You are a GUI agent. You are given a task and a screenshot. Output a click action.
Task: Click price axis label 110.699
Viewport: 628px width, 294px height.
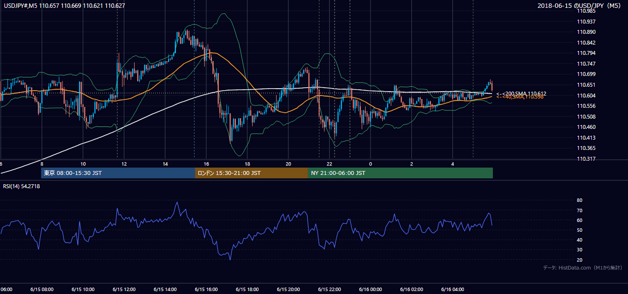pyautogui.click(x=586, y=74)
